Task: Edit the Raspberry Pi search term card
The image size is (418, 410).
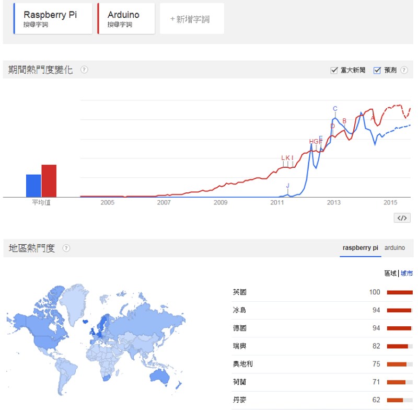Action: [50, 18]
